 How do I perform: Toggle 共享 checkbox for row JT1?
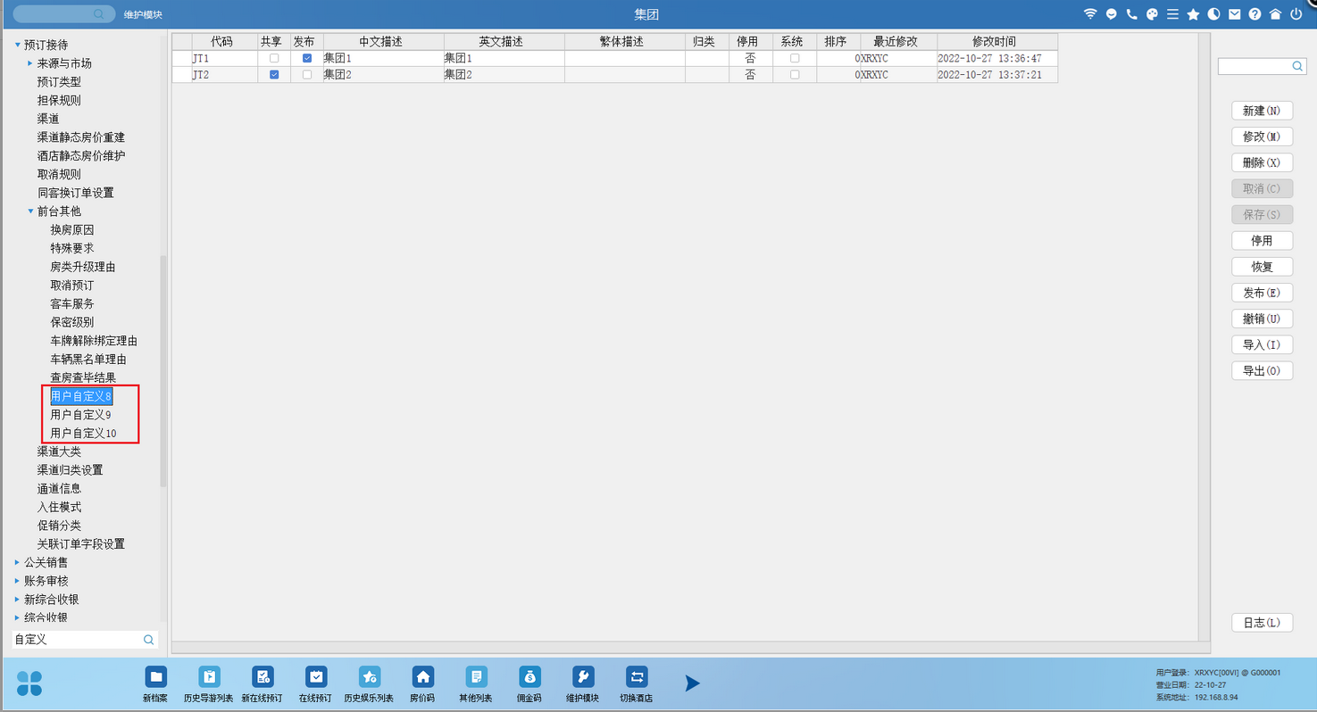click(x=274, y=58)
